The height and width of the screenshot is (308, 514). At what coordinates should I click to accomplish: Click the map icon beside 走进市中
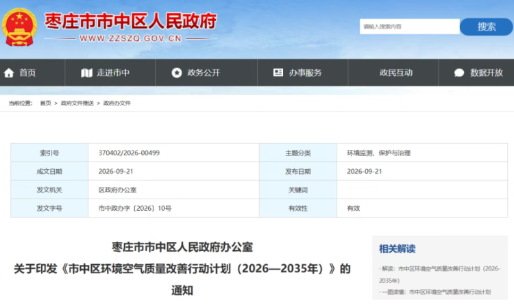(86, 73)
